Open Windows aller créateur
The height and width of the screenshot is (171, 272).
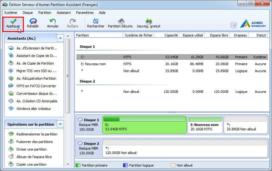coord(30,109)
